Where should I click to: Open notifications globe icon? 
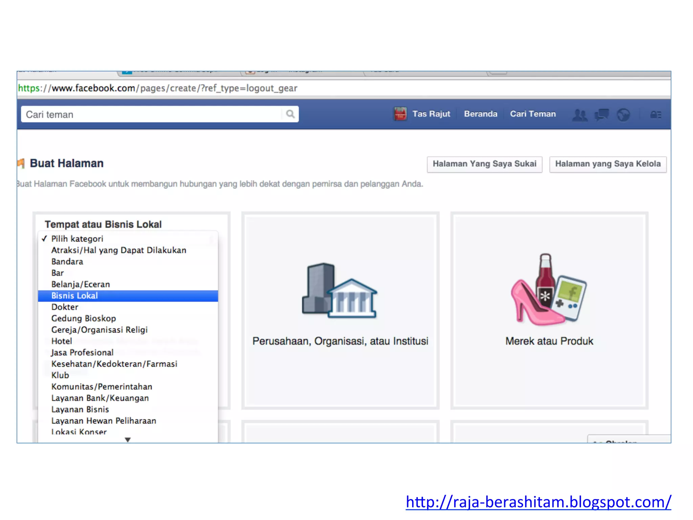point(623,115)
